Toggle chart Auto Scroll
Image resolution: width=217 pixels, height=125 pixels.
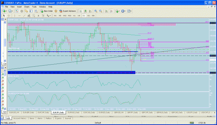click(x=106, y=11)
